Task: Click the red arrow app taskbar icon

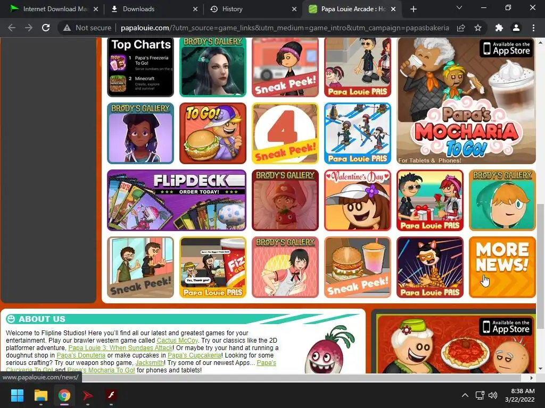Action: click(x=88, y=395)
